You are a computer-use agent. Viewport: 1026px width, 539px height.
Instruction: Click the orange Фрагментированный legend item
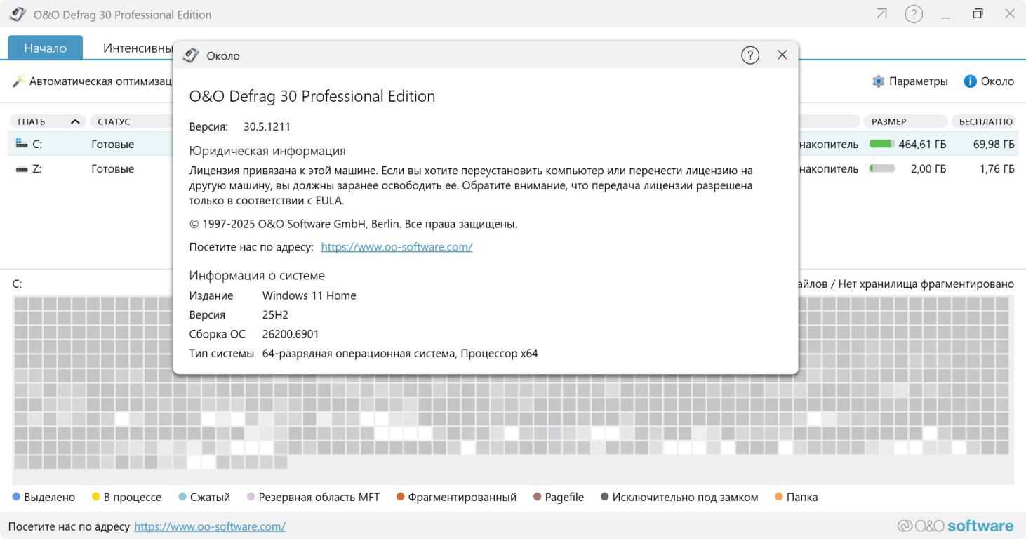(456, 497)
